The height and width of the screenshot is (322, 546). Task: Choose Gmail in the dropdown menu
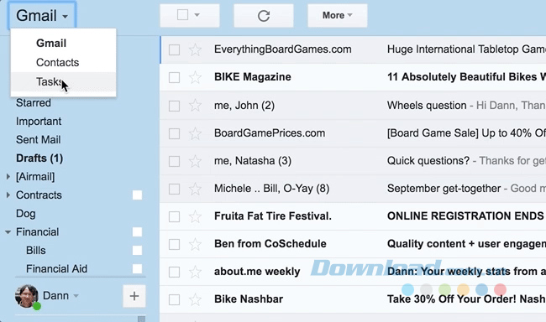(x=51, y=43)
